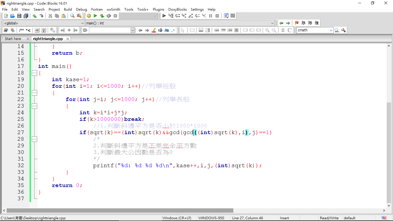393x221 pixels.
Task: Collapse the code fold at line 18
Action: [x=34, y=73]
